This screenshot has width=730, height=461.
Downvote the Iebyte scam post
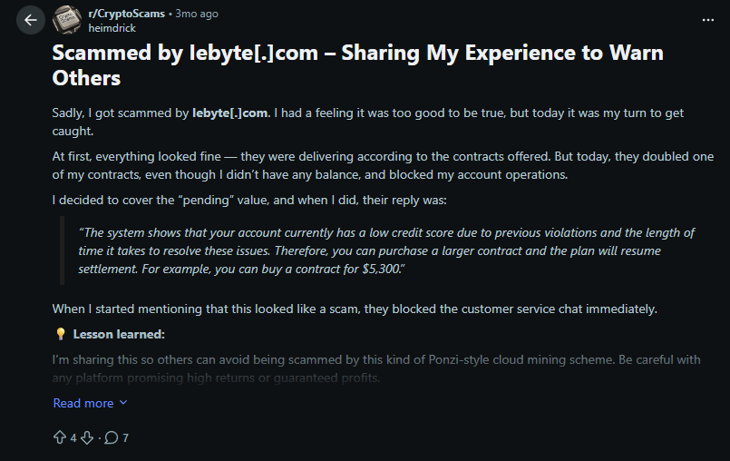87,437
